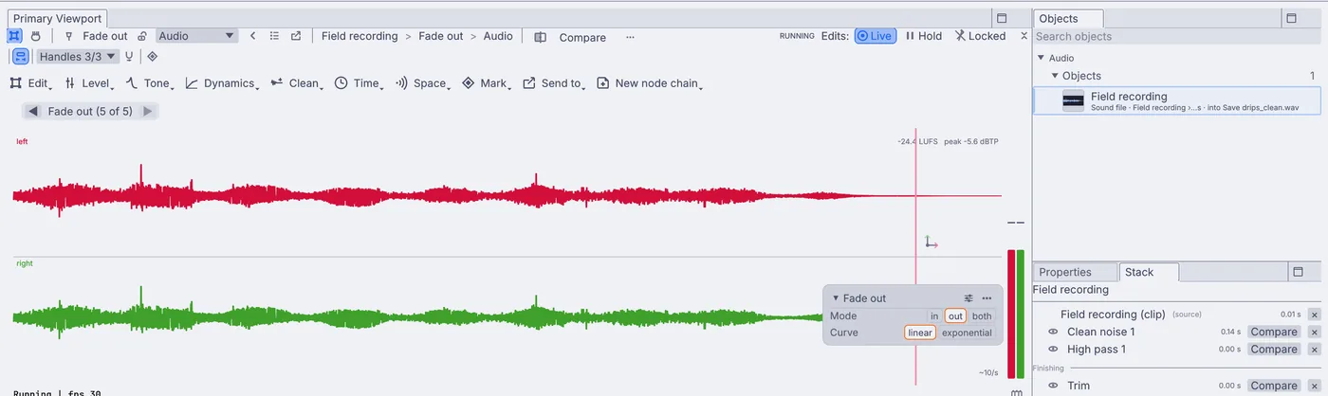Viewport: 1328px width, 396px height.
Task: Open Fade out node settings sliders icon
Action: tap(968, 298)
